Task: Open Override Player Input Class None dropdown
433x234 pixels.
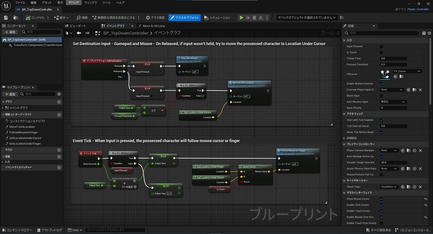Action: pos(391,90)
